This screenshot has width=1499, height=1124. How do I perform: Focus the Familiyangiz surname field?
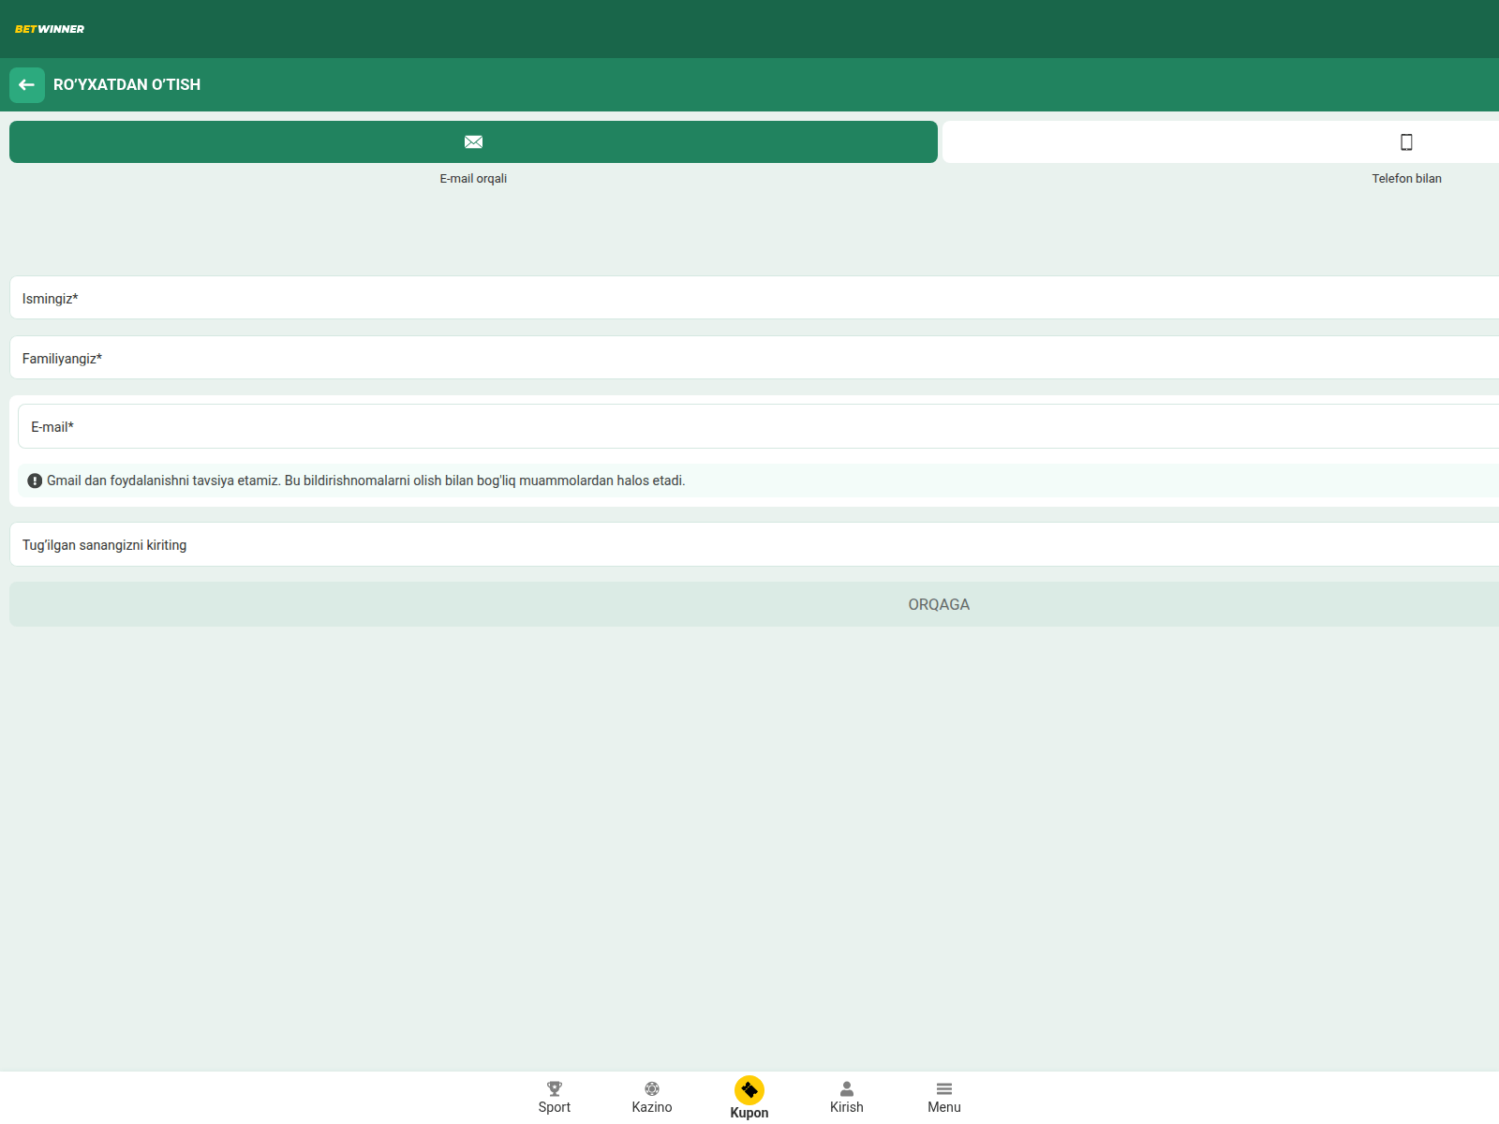click(754, 358)
